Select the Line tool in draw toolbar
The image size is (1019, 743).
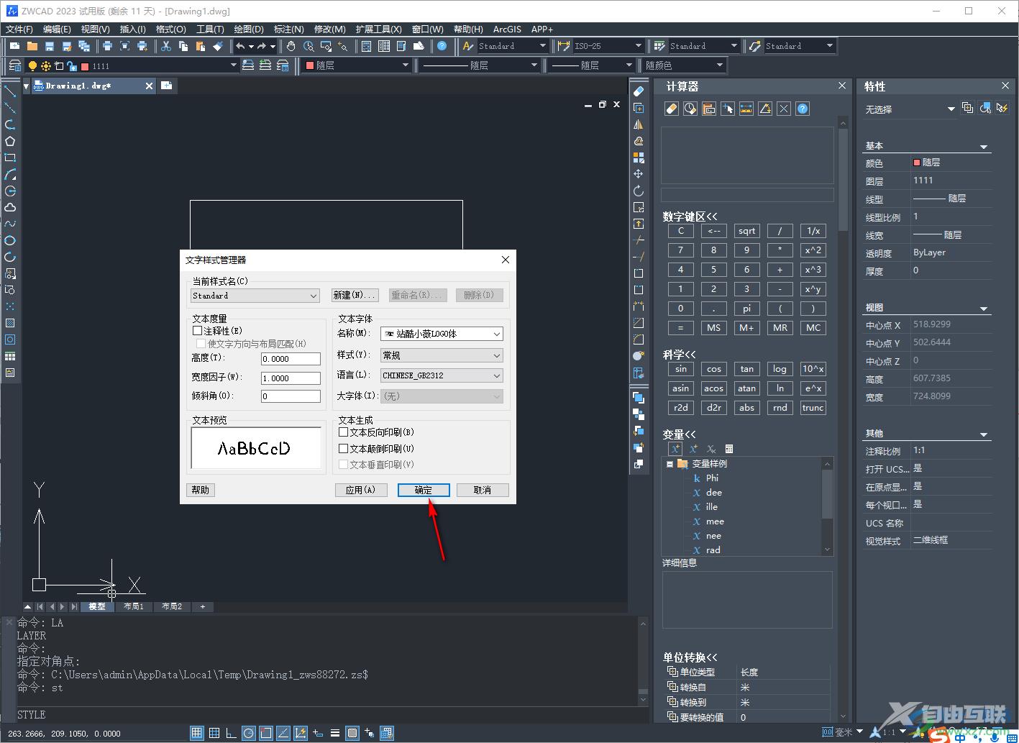[x=10, y=91]
